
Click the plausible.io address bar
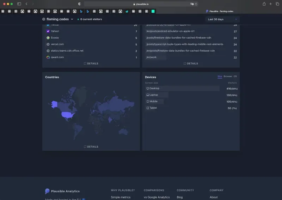tap(141, 4)
